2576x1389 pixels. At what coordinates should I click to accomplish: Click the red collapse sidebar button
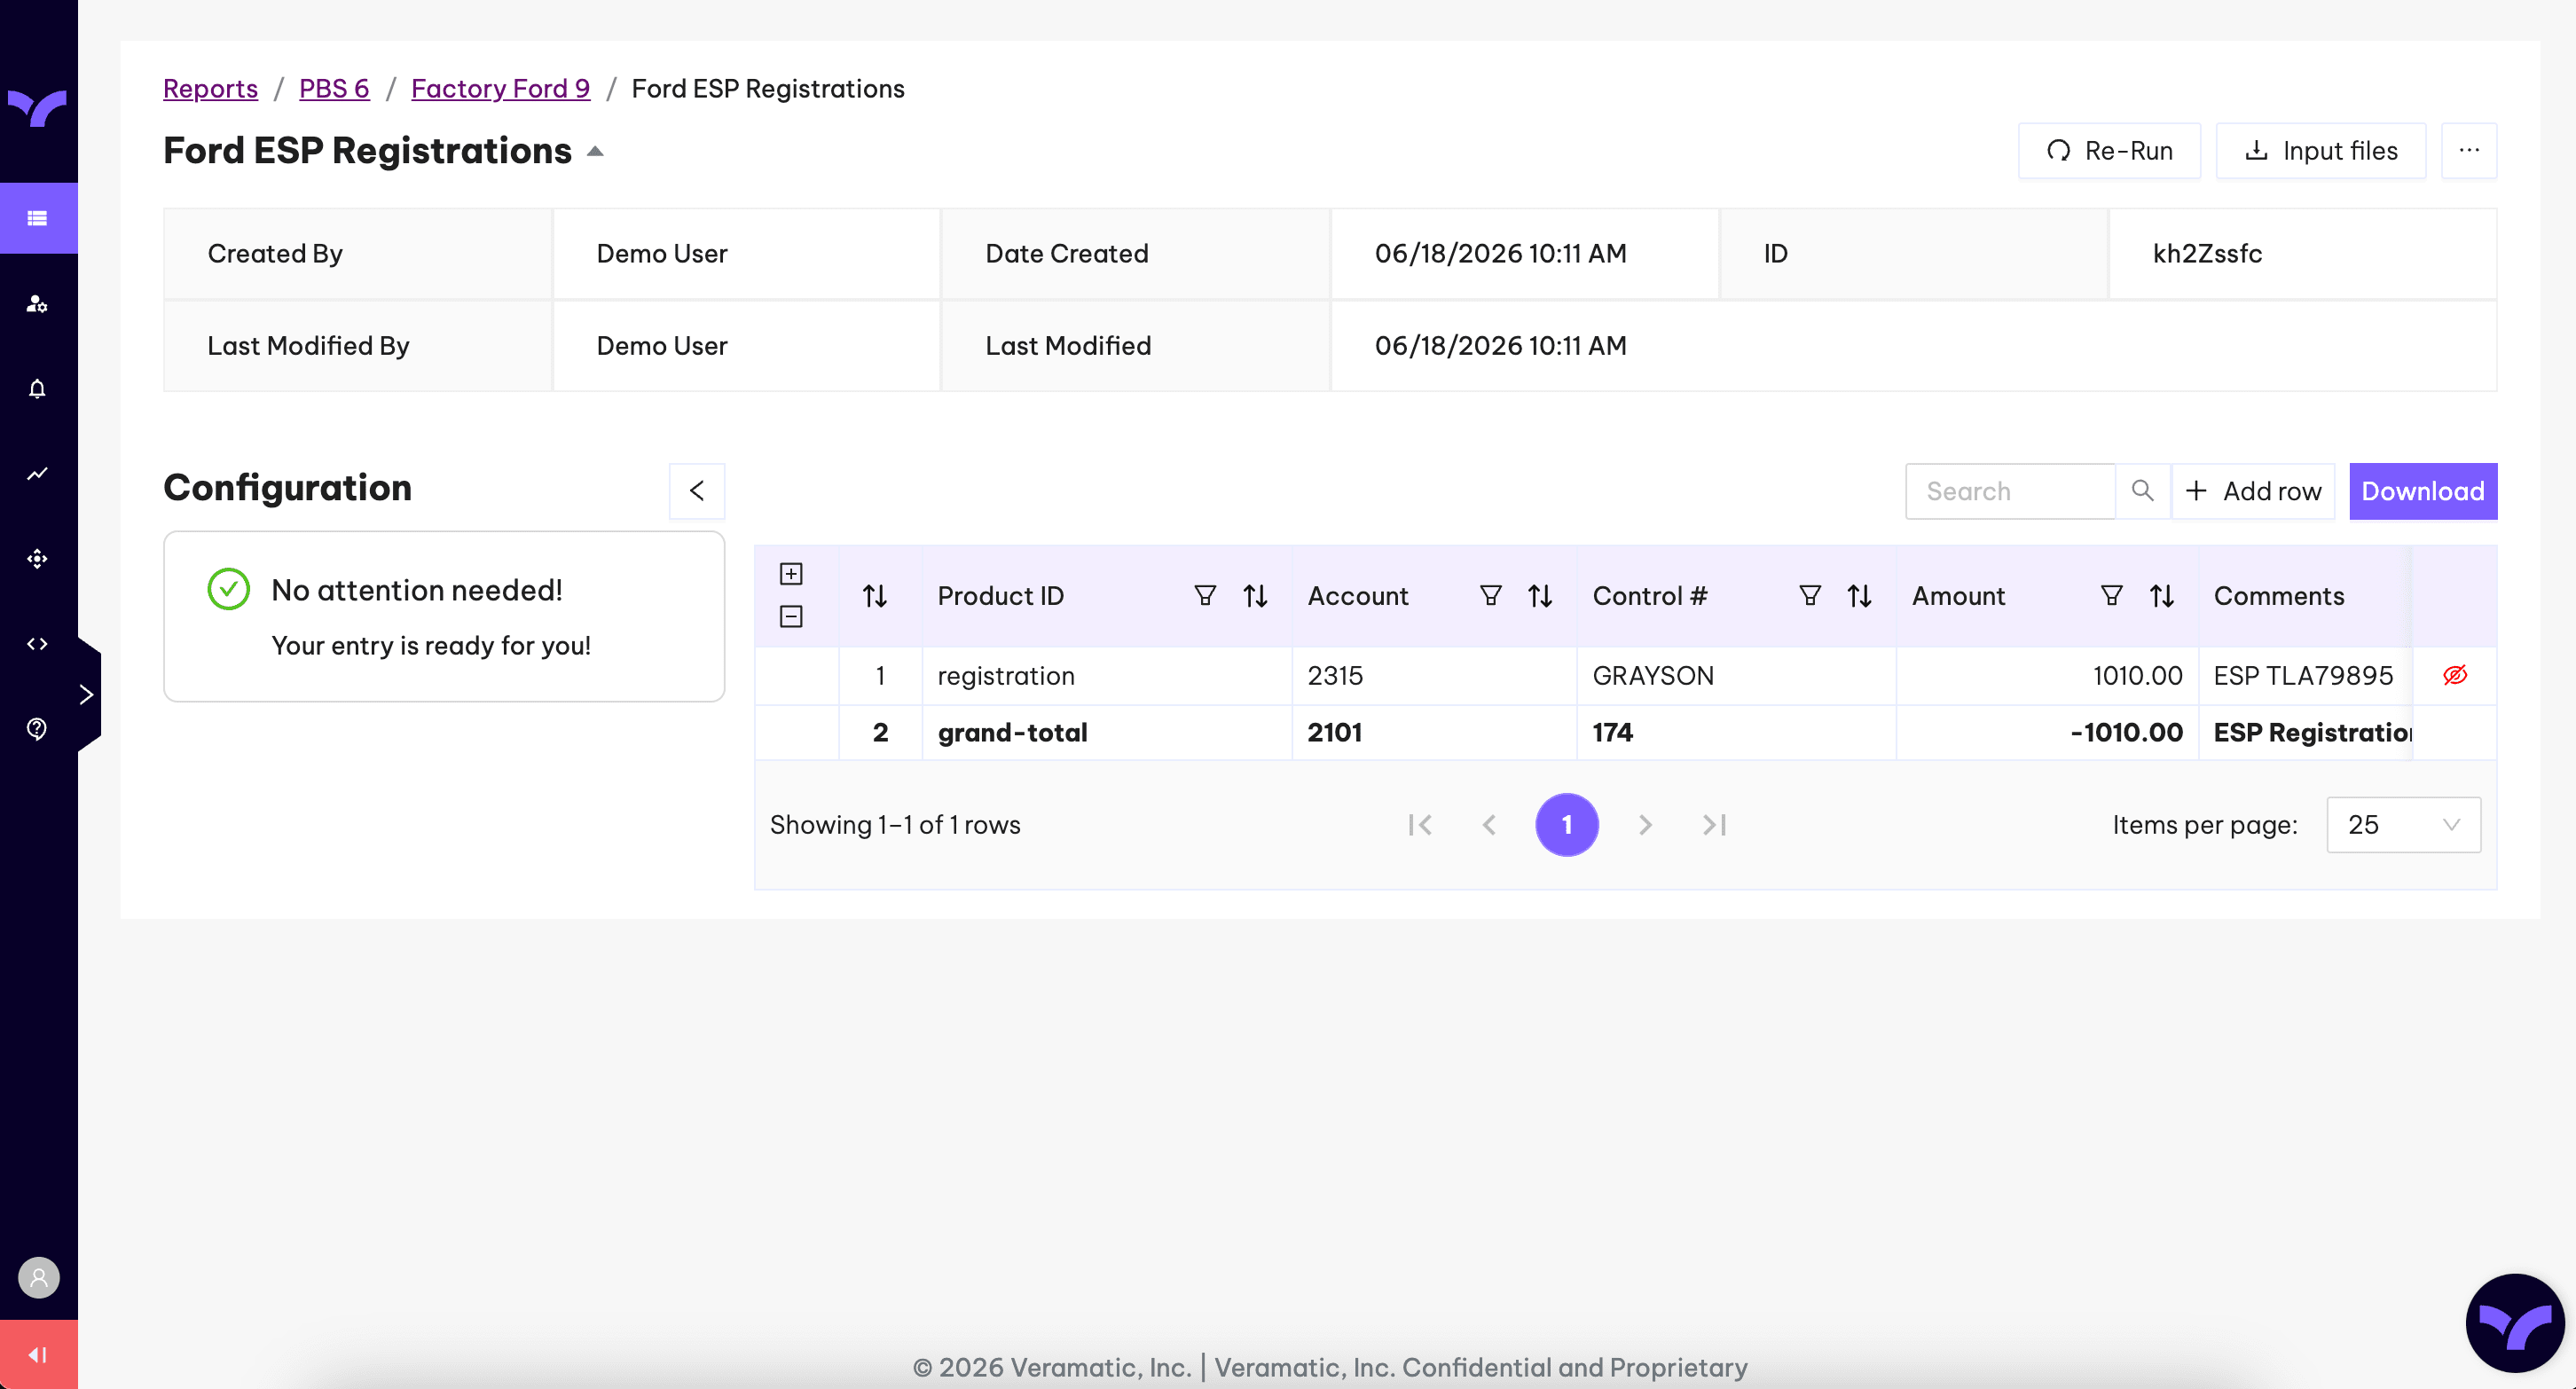pyautogui.click(x=38, y=1354)
